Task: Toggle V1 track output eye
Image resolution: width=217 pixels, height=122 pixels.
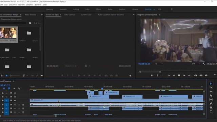Action: click(x=15, y=101)
